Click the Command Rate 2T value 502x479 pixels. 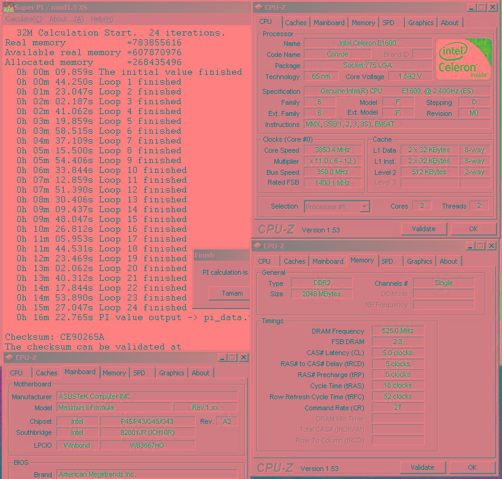[398, 408]
